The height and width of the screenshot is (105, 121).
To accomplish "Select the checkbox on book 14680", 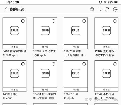I will coord(23,64).
